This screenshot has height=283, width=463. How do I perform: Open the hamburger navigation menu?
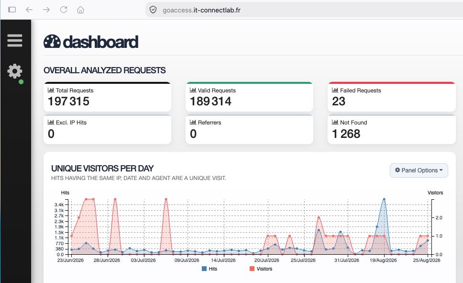pyautogui.click(x=15, y=41)
